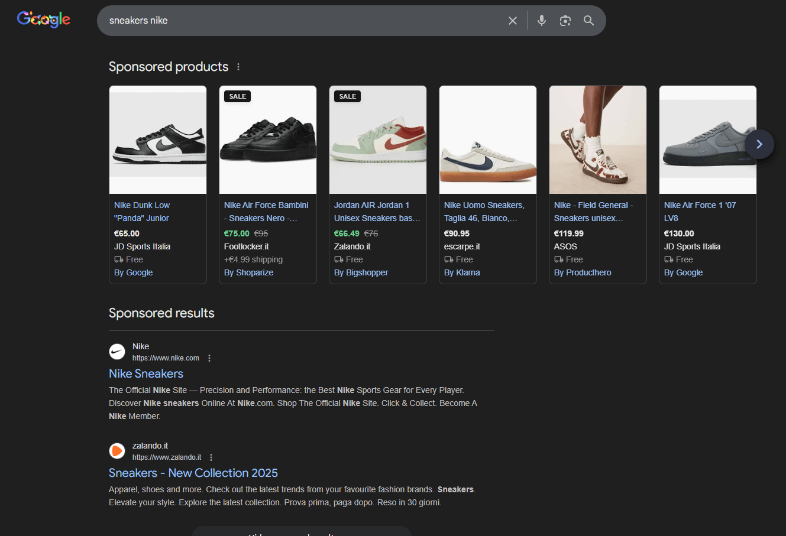Click Nike site name above nike.com URL
The width and height of the screenshot is (786, 536).
pos(141,346)
